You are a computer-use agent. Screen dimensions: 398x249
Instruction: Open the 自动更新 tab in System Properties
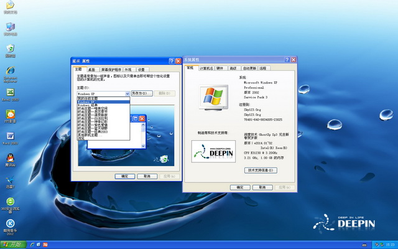click(x=249, y=68)
